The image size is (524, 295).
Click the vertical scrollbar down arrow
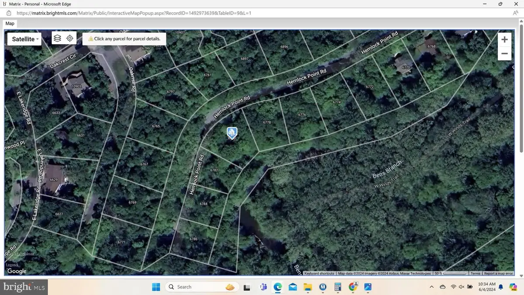click(521, 275)
